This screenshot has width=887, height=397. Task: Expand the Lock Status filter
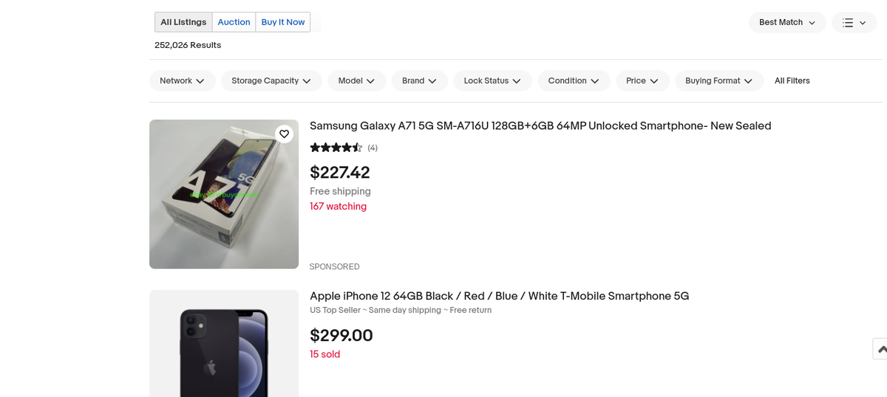(492, 80)
